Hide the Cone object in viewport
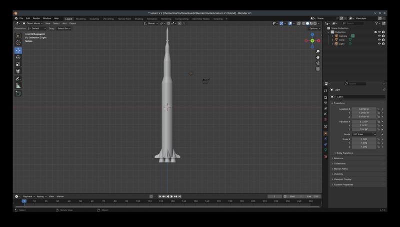This screenshot has width=400, height=227. 379,40
